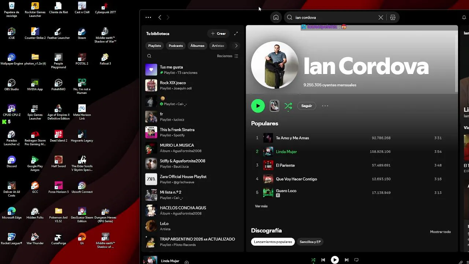Open Epic Games Launcher desktop shortcut
Screen dimensions: 469x264
pyautogui.click(x=35, y=112)
